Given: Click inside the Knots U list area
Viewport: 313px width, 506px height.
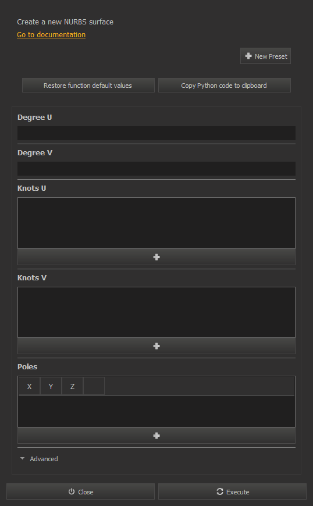Looking at the screenshot, I should pyautogui.click(x=156, y=223).
